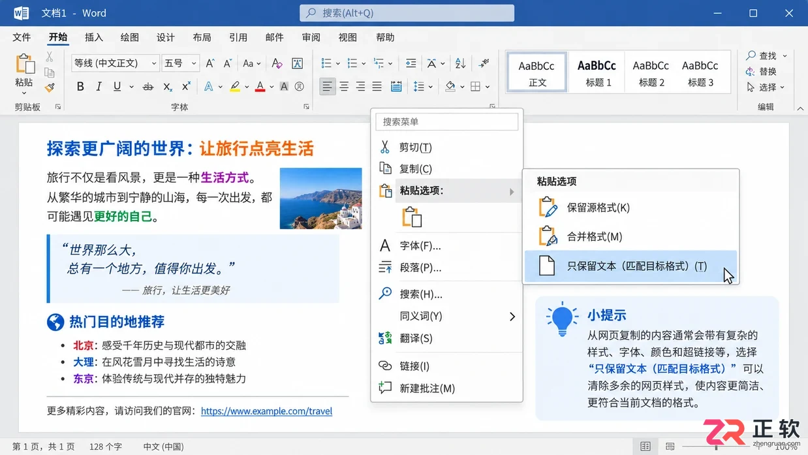Select Keep Text Only paste option
The width and height of the screenshot is (808, 455).
(x=630, y=266)
